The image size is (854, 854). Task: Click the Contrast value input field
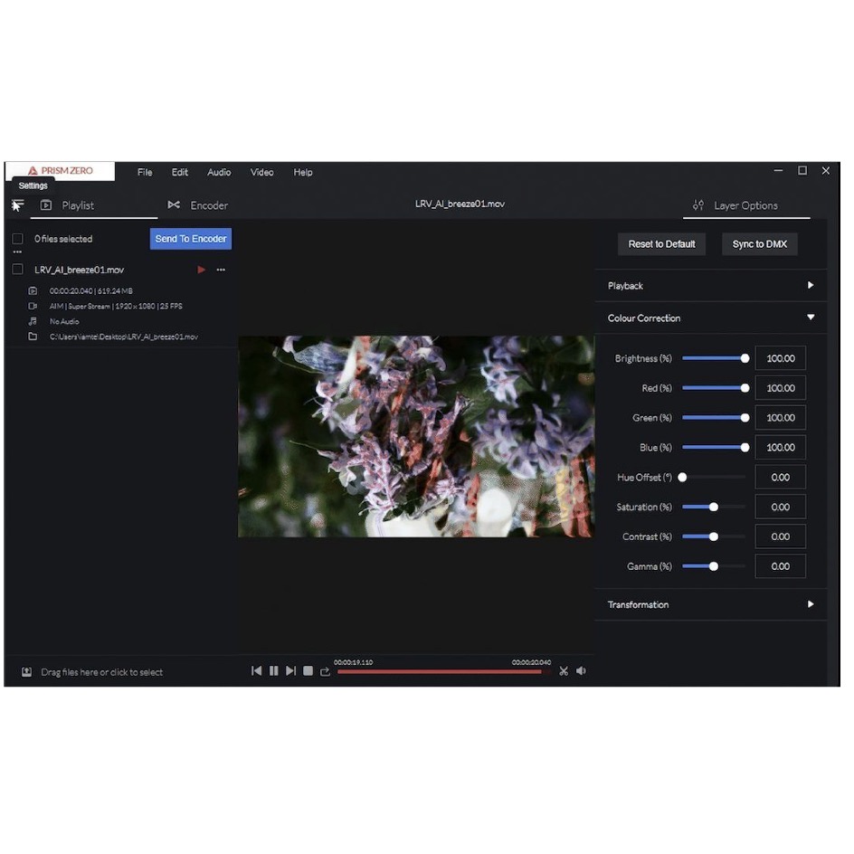(781, 537)
